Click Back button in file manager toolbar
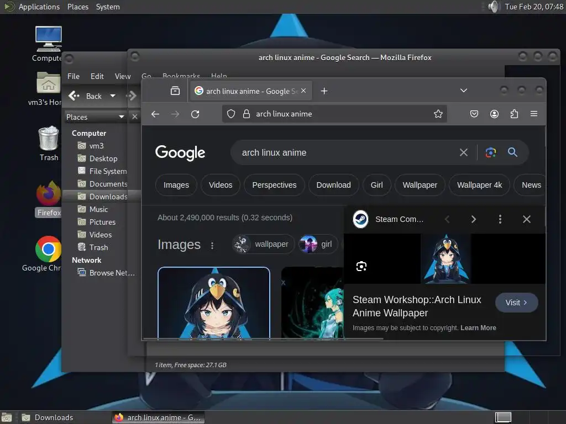 (x=85, y=96)
